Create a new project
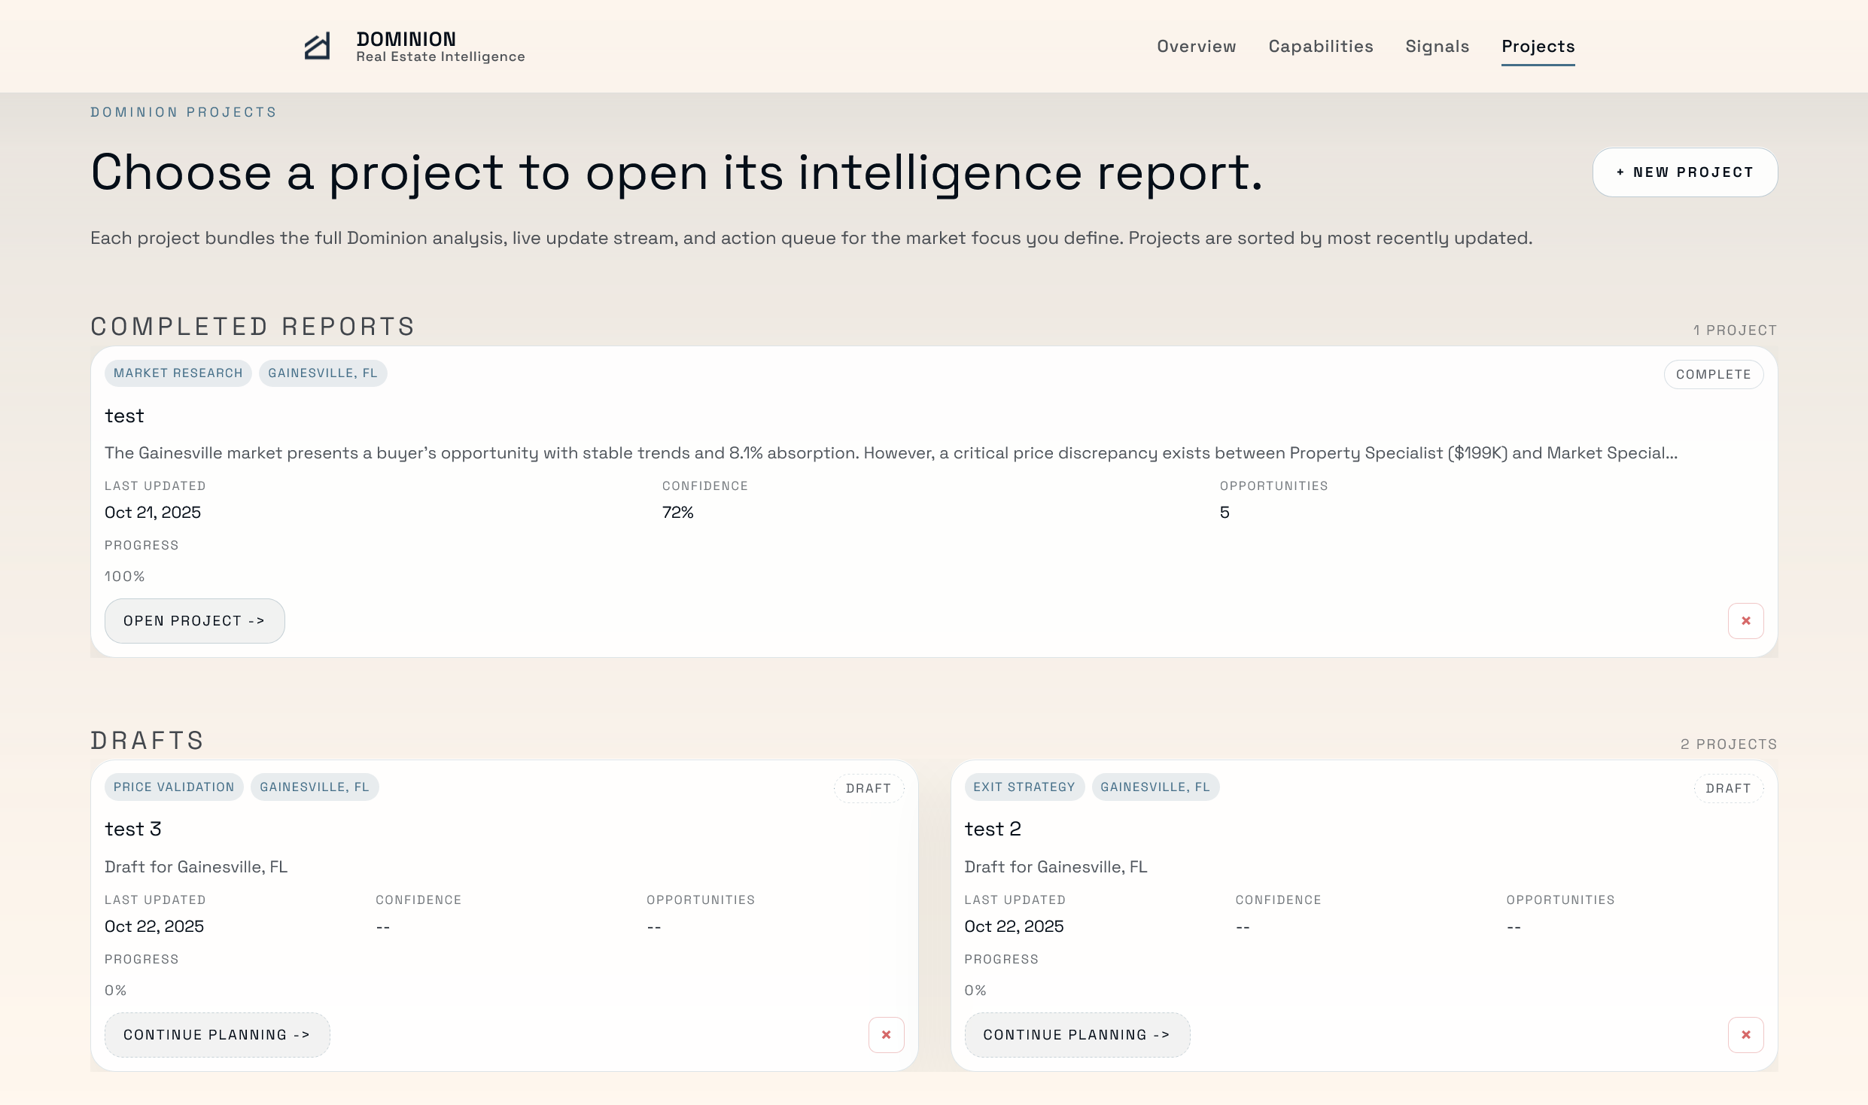1868x1105 pixels. pos(1684,172)
